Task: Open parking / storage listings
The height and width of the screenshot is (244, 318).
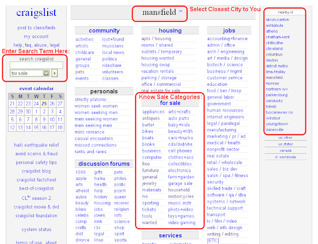Action: tap(159, 78)
